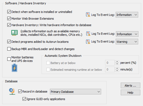Click the database record network icon
This screenshot has width=143, height=106.
pyautogui.click(x=12, y=91)
